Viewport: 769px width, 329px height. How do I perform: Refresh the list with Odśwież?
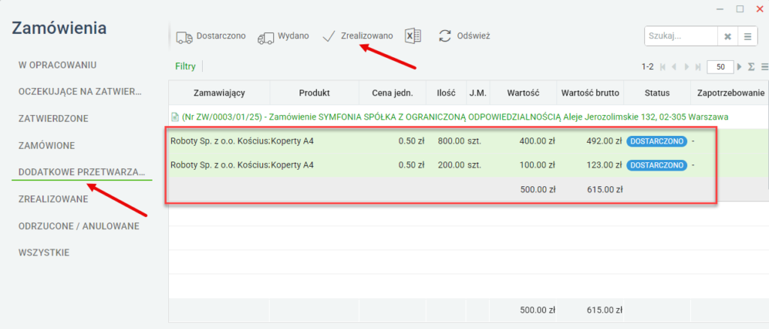click(x=464, y=36)
